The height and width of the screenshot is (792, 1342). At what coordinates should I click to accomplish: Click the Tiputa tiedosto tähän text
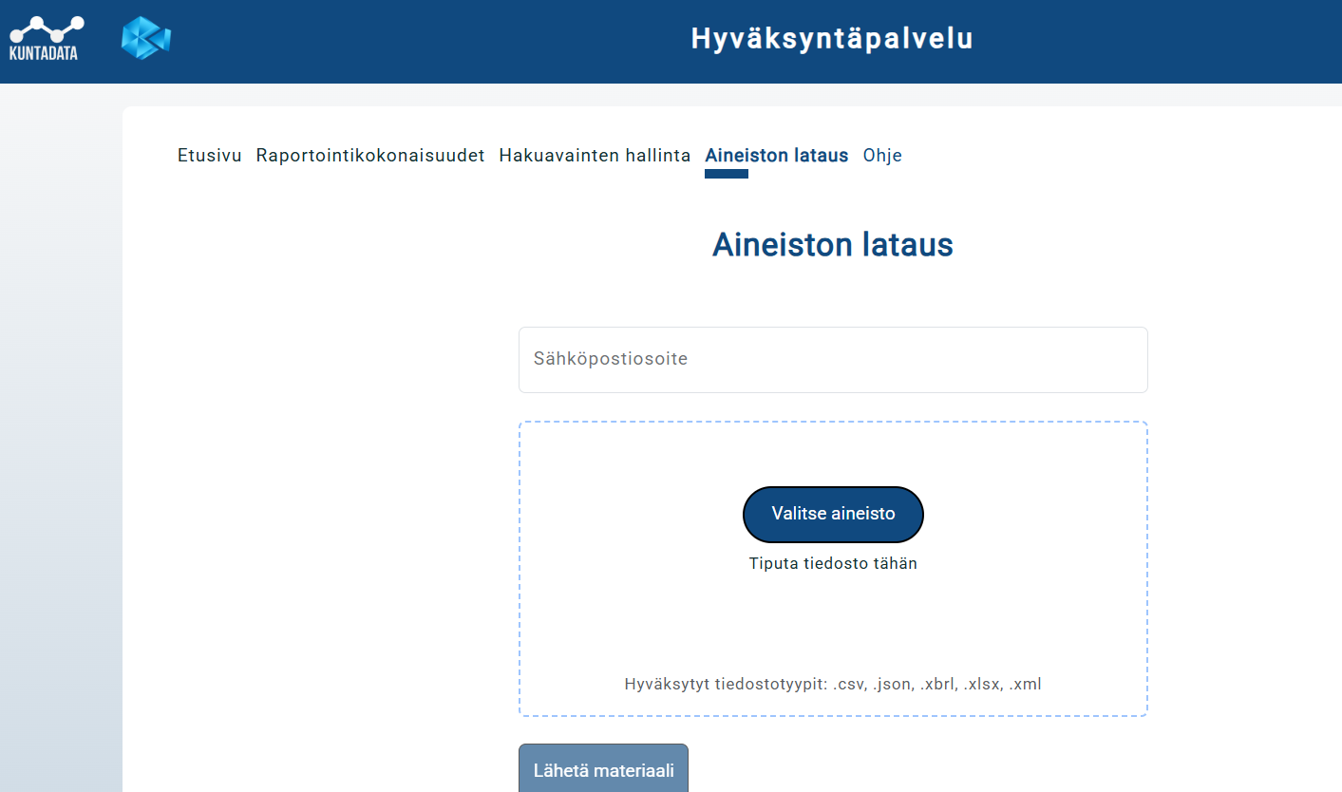click(x=832, y=563)
